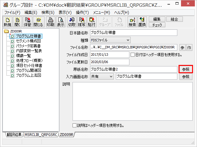Click the 閉じる (Close) toolbar icon

(x=38, y=22)
